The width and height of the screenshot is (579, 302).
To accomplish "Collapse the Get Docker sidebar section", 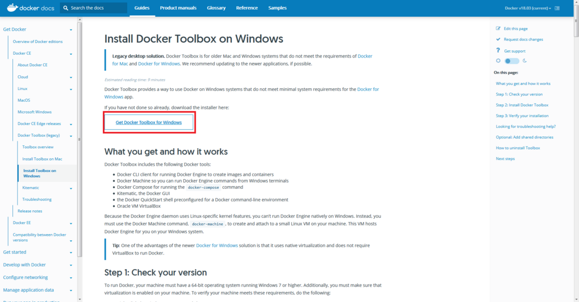I will point(71,29).
